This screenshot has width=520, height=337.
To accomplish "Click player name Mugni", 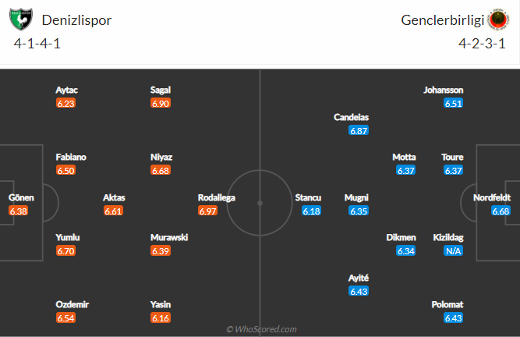I will [356, 197].
